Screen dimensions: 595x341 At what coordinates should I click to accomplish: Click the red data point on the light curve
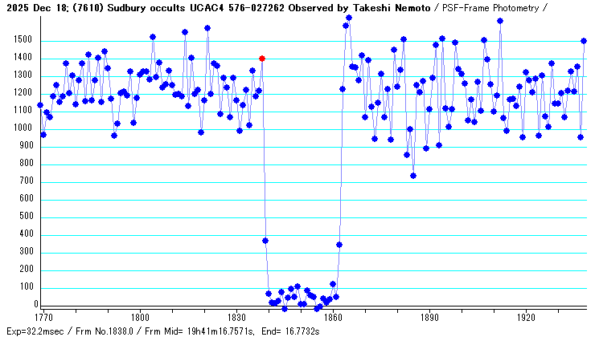click(262, 59)
